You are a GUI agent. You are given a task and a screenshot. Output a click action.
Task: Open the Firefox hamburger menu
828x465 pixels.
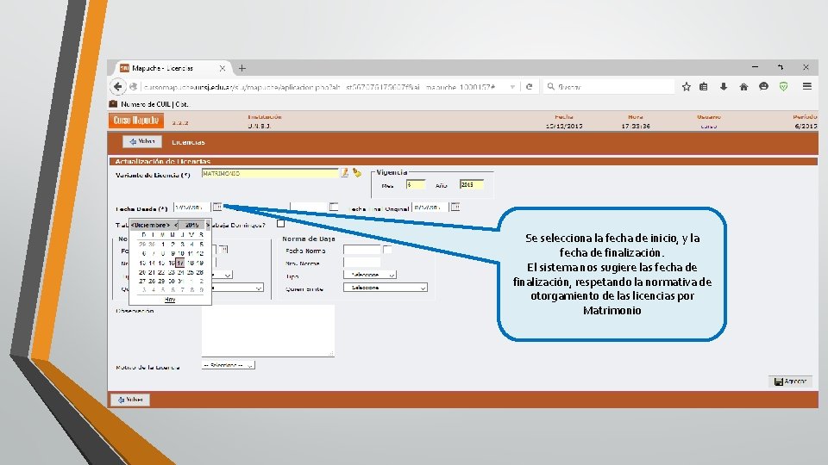(x=807, y=86)
